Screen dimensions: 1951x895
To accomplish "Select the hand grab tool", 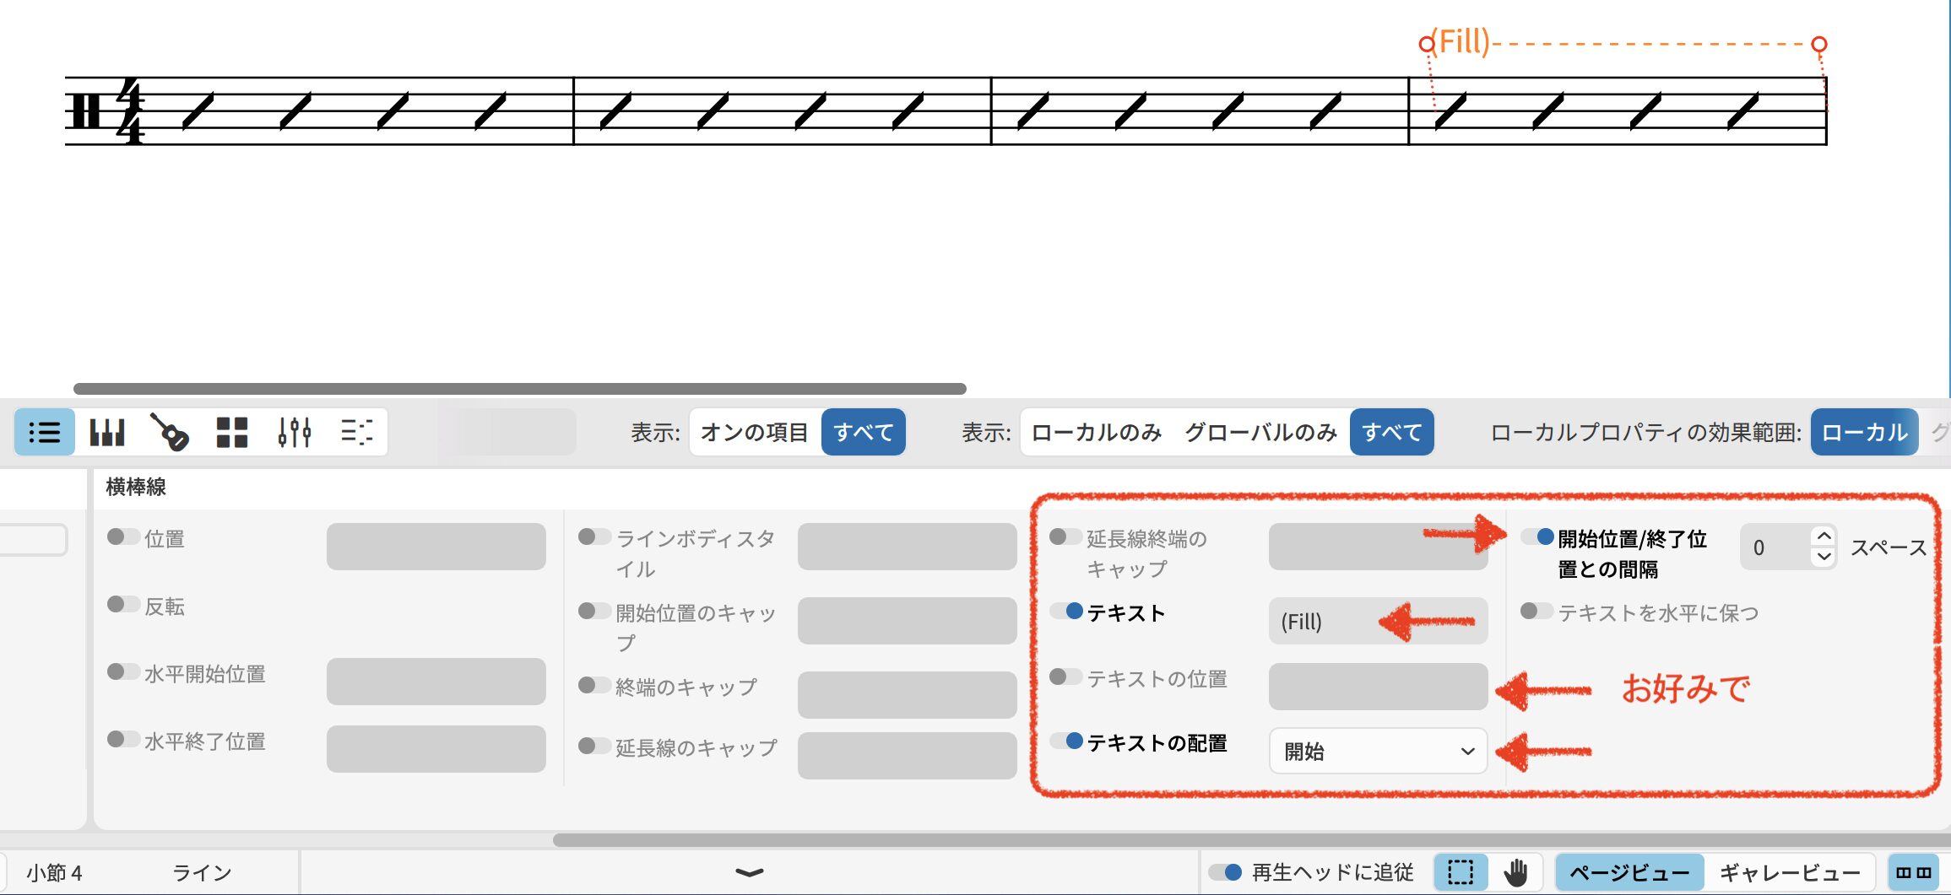I will (x=1516, y=872).
